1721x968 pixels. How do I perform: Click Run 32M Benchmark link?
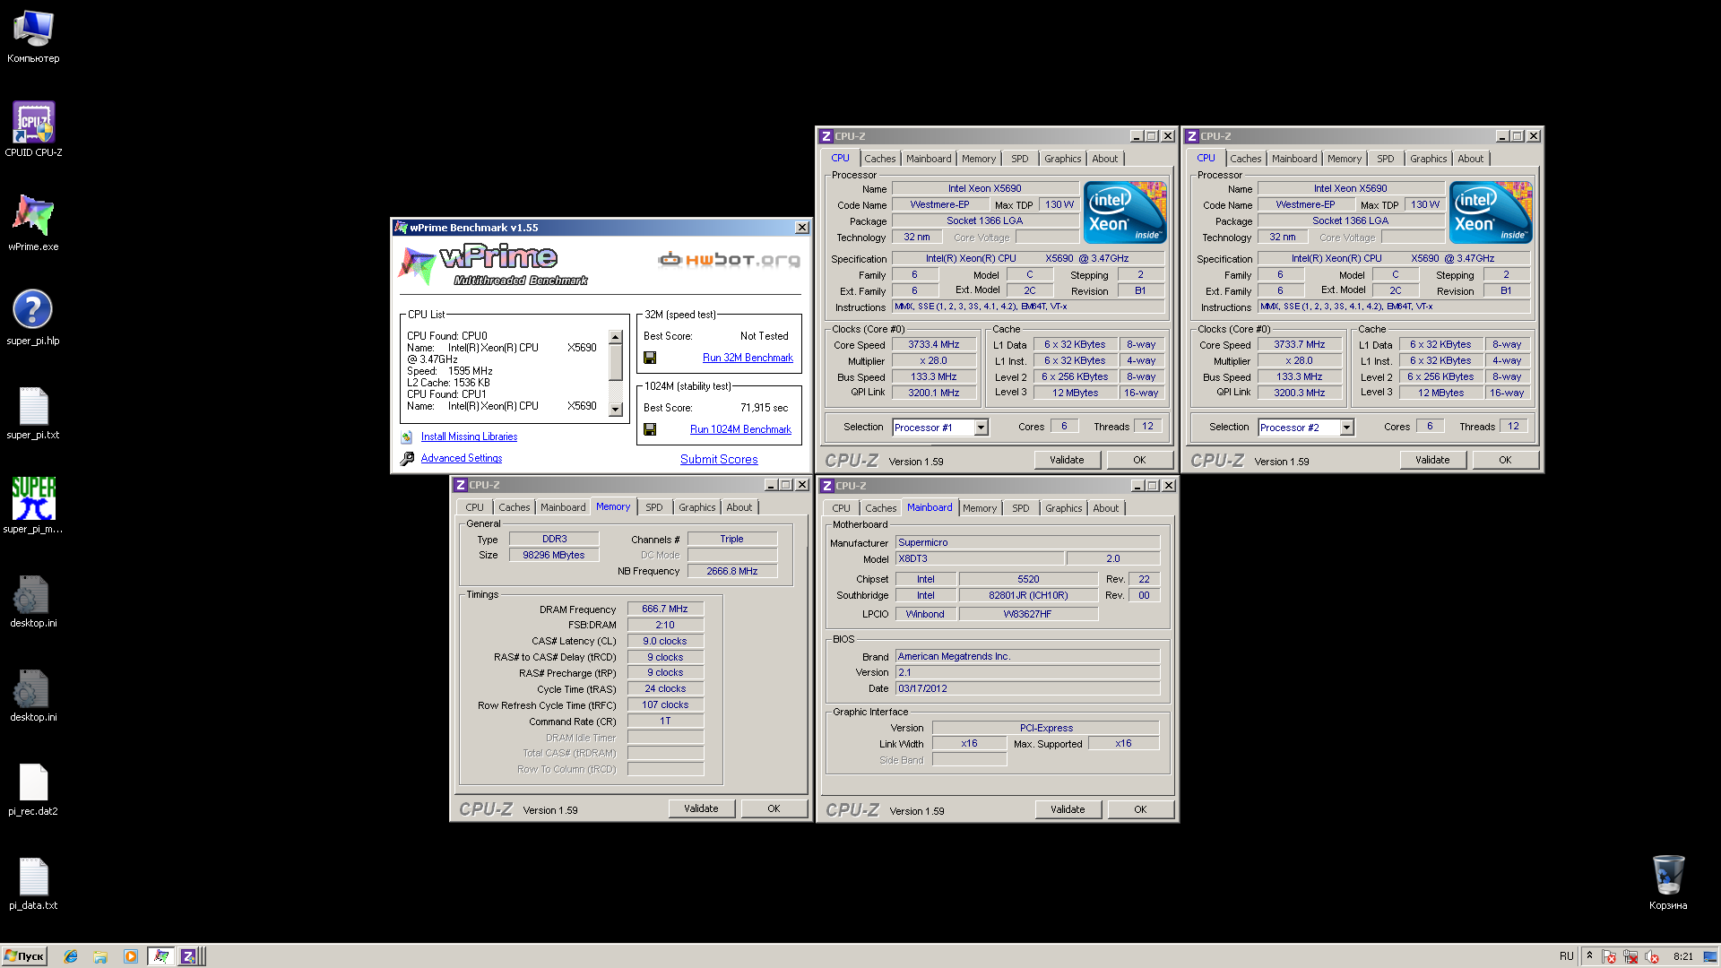(748, 358)
